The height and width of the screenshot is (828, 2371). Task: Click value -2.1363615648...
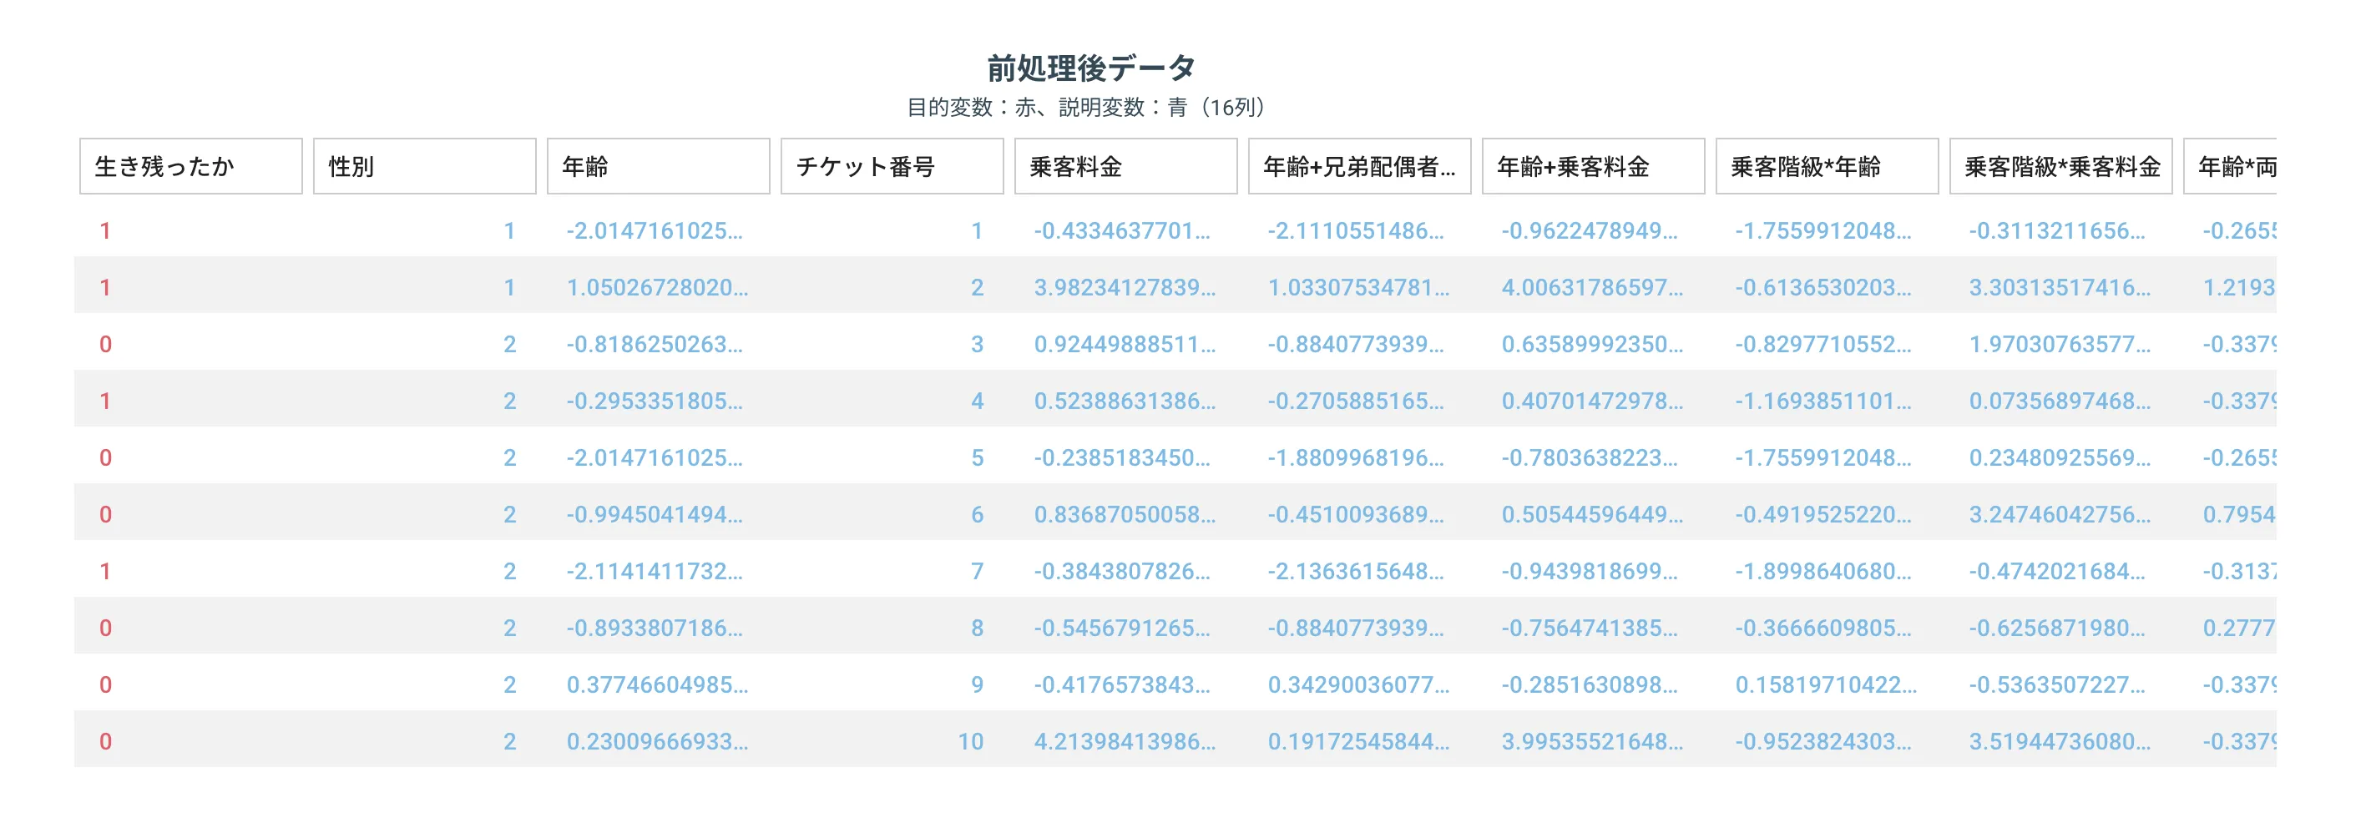click(x=1356, y=571)
